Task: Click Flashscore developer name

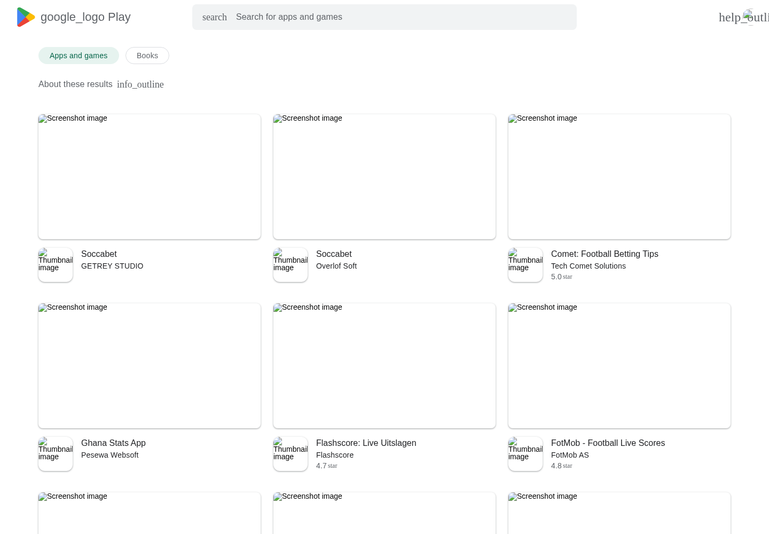Action: coord(335,455)
